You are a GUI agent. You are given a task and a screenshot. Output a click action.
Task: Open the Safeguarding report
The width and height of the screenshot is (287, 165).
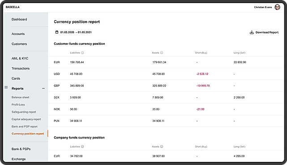click(24, 112)
